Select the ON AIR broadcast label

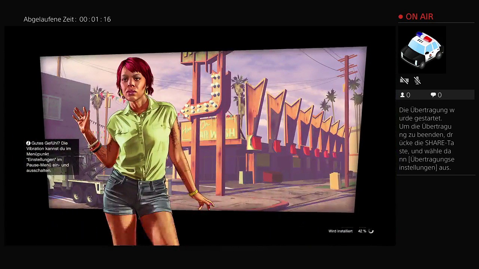pyautogui.click(x=419, y=17)
